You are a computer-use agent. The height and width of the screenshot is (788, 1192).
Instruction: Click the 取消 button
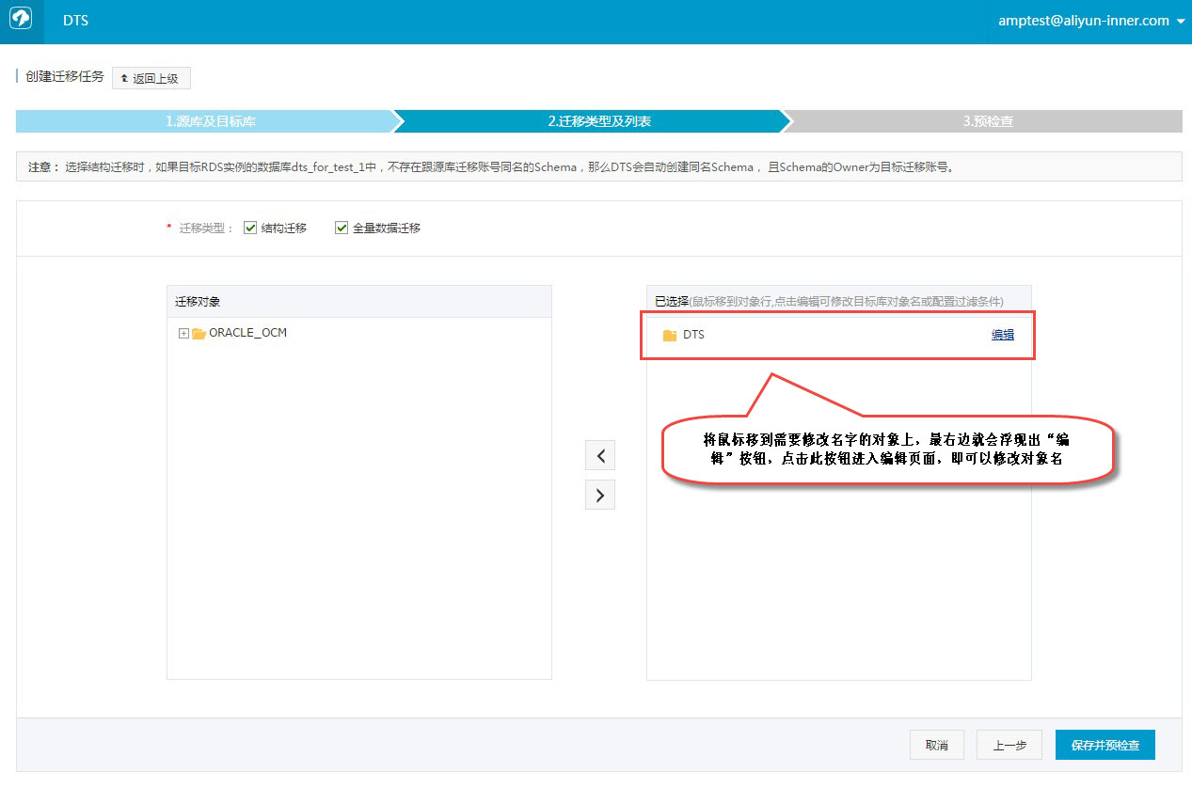point(936,744)
